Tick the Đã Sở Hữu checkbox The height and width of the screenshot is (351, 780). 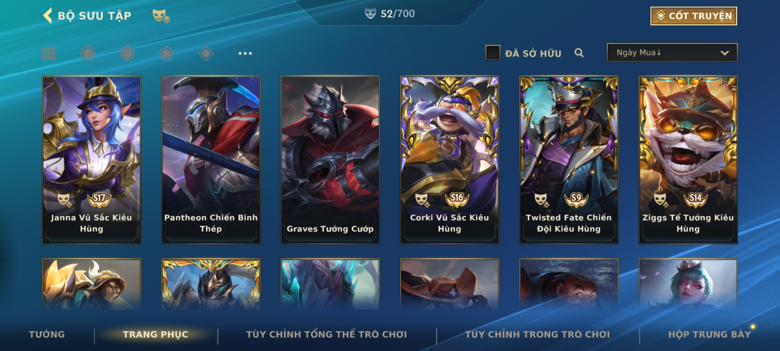tap(493, 53)
